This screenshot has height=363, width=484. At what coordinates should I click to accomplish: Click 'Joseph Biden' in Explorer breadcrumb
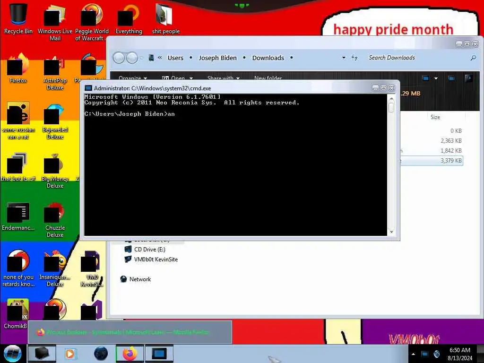click(x=217, y=58)
